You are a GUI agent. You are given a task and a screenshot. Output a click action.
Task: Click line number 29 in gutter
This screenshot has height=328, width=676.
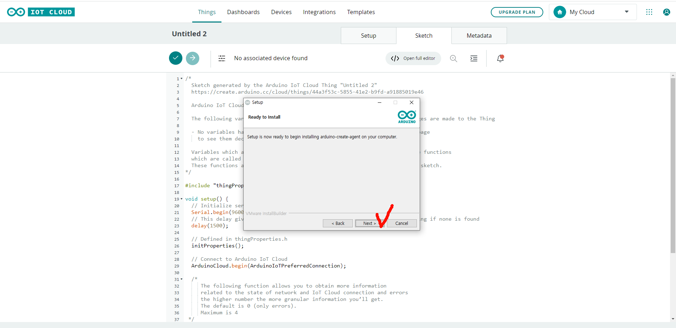click(177, 266)
